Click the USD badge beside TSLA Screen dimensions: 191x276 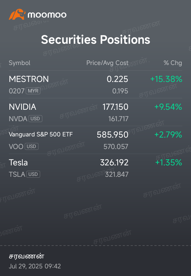[x=33, y=174]
